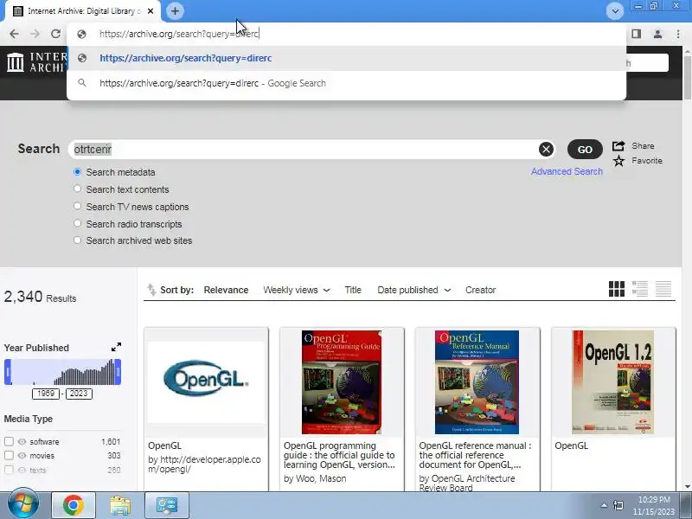Screen dimensions: 692x519
Task: Check the software media type checkbox
Action: click(x=9, y=441)
